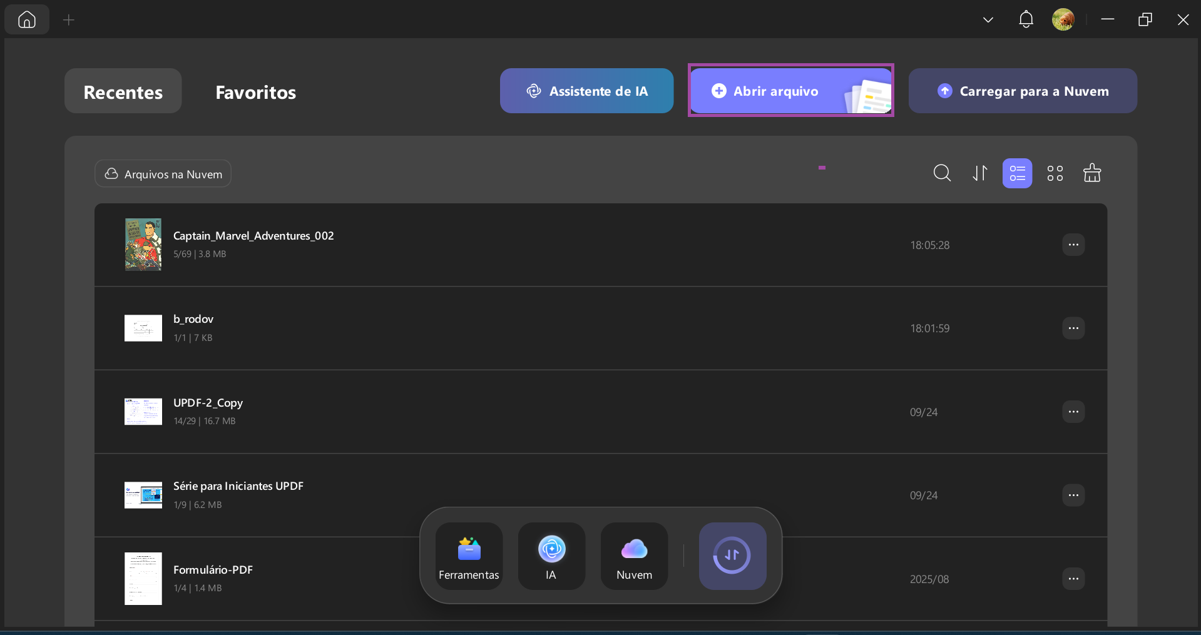The image size is (1201, 635).
Task: Click the 5/69 | 3.8 MB details
Action: coord(200,254)
